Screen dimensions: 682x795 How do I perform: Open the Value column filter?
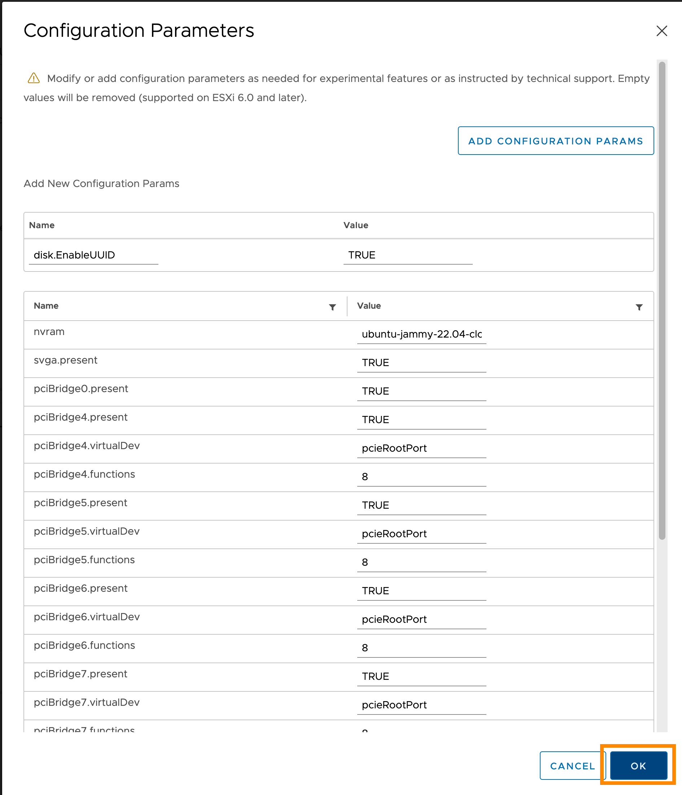pyautogui.click(x=638, y=307)
